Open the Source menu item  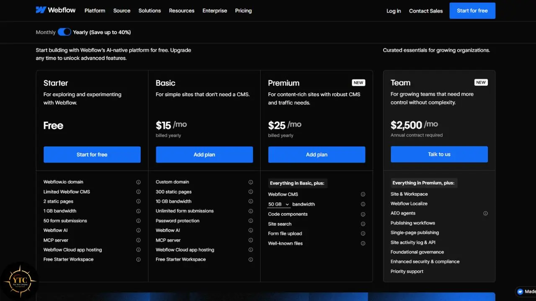pyautogui.click(x=122, y=10)
